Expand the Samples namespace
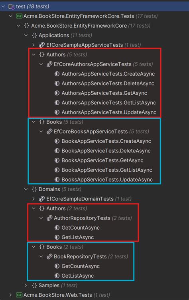Image resolution: width=189 pixels, height=300 pixels. (26, 285)
